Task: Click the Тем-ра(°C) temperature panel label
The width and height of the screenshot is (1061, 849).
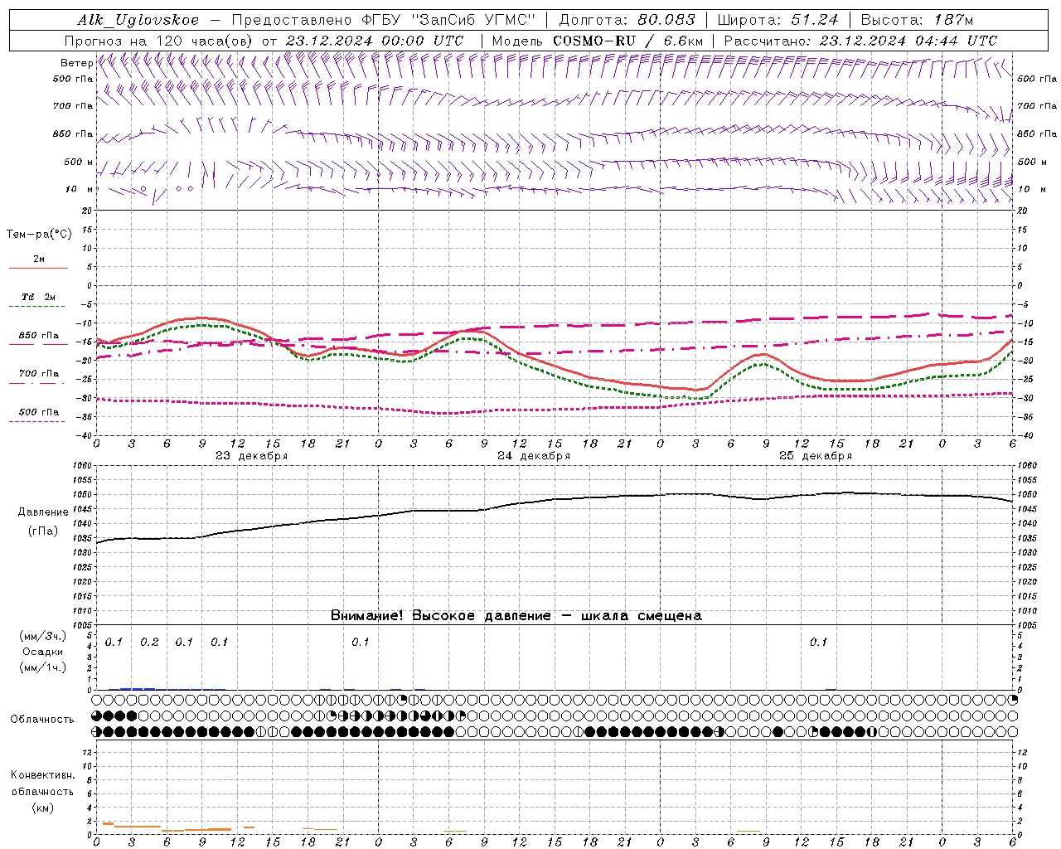Action: 39,235
